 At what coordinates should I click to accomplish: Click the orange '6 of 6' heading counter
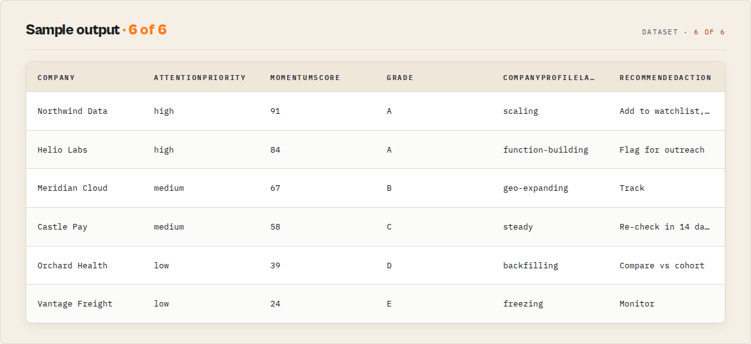coord(148,30)
